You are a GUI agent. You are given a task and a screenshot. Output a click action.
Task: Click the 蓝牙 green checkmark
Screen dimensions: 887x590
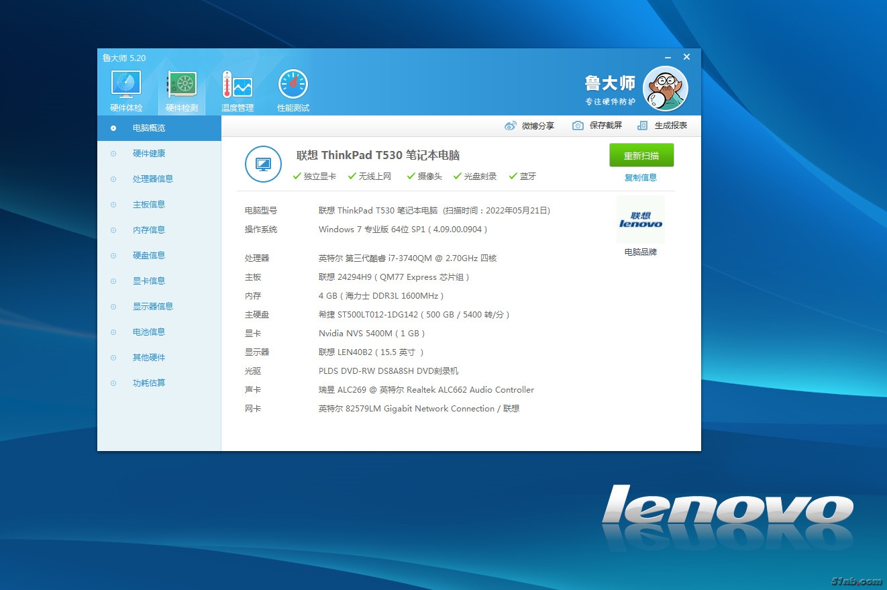point(513,177)
